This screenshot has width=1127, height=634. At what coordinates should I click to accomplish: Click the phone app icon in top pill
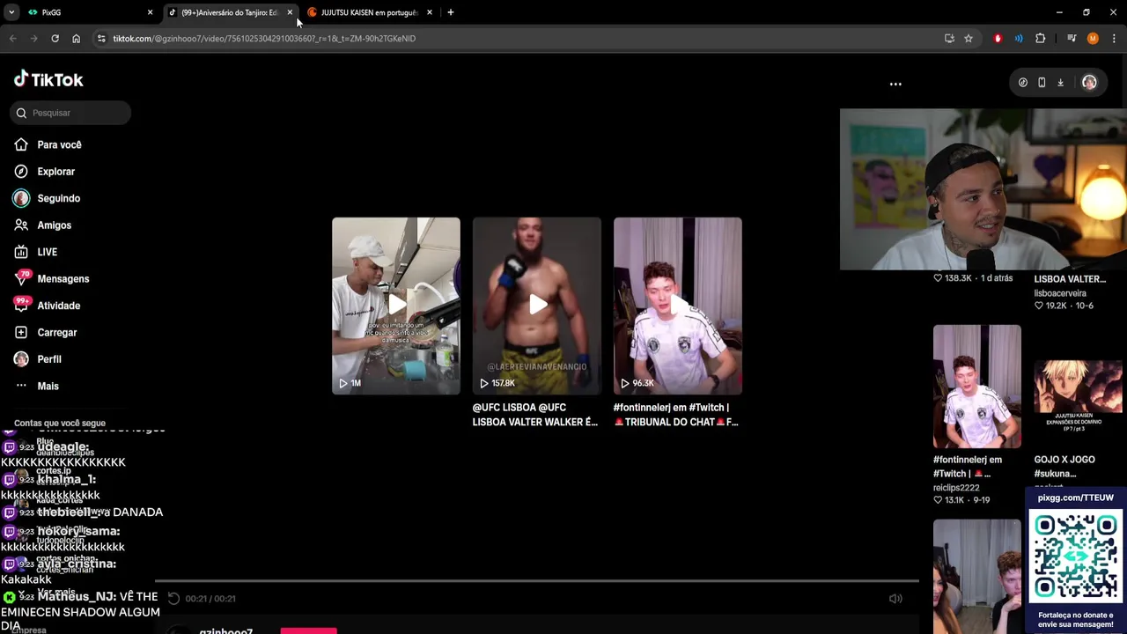[x=1042, y=83]
